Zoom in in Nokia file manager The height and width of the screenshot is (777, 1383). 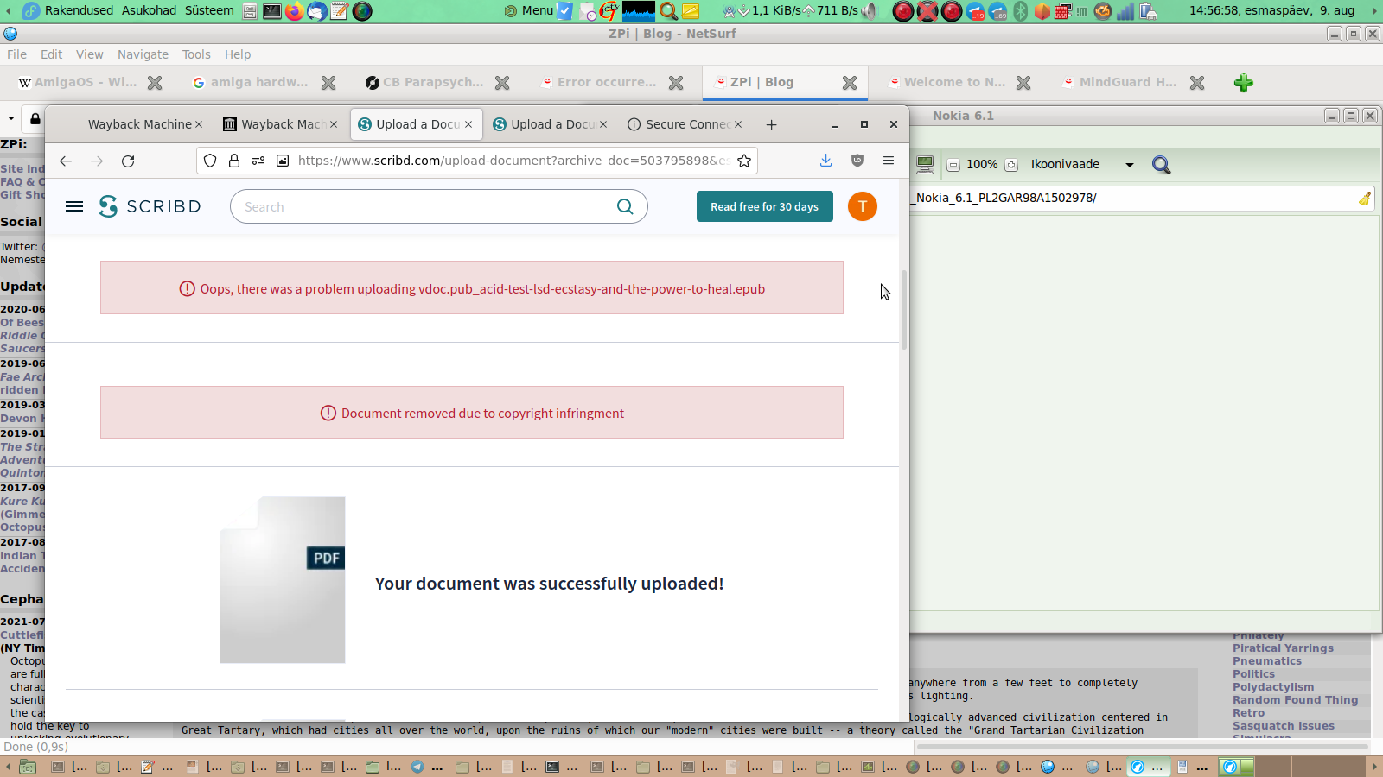[x=1010, y=165]
